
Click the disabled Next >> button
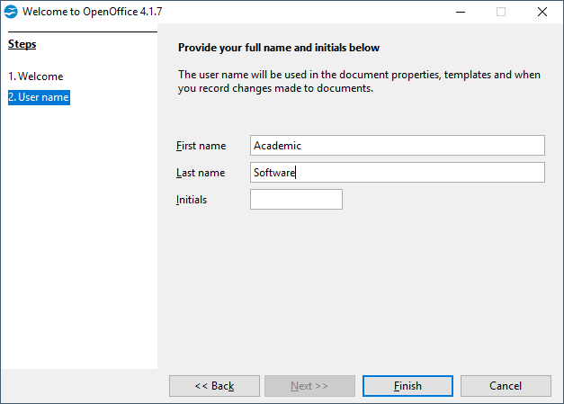[x=309, y=386]
